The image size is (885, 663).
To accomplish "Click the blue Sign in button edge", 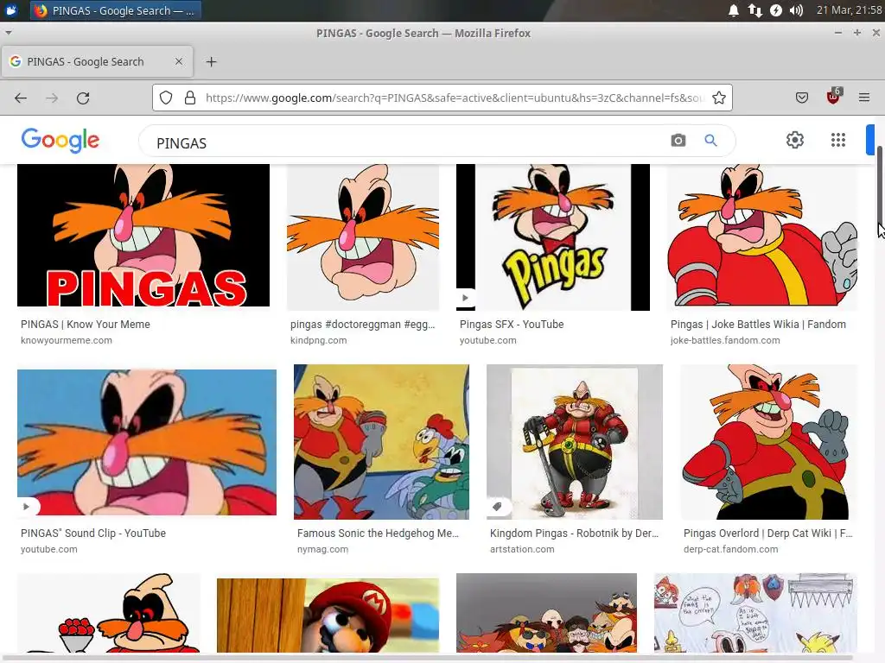I will [870, 140].
